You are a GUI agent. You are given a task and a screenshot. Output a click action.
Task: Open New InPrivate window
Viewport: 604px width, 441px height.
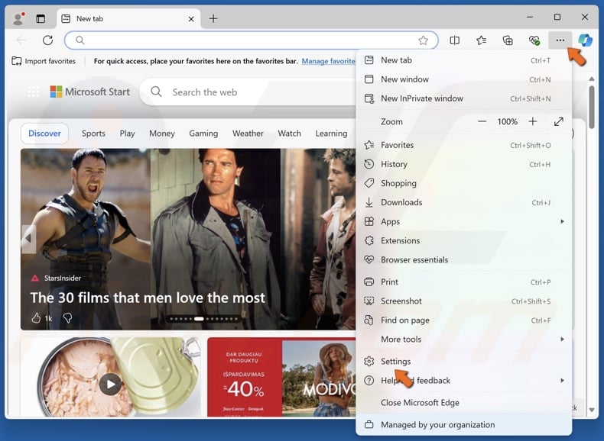coord(464,98)
